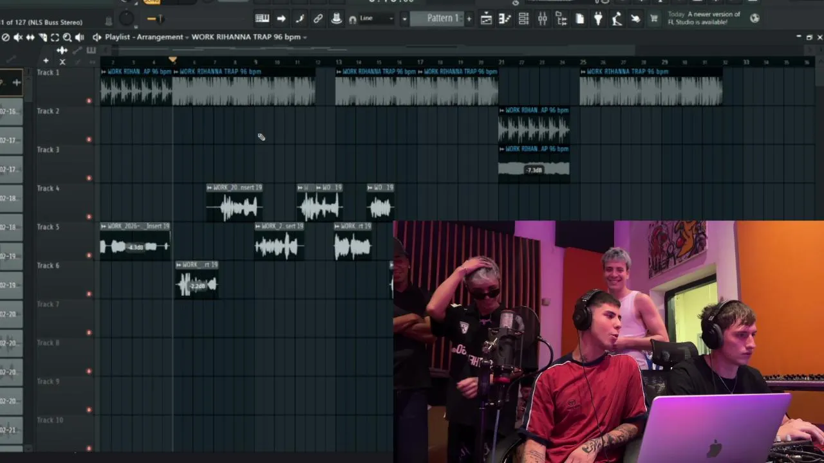Image resolution: width=824 pixels, height=463 pixels.
Task: Open the clip menu of WORK_20 nsert 19
Action: tap(210, 188)
